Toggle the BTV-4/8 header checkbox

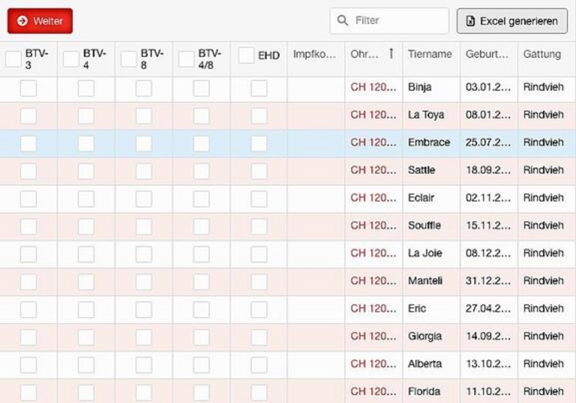[186, 59]
